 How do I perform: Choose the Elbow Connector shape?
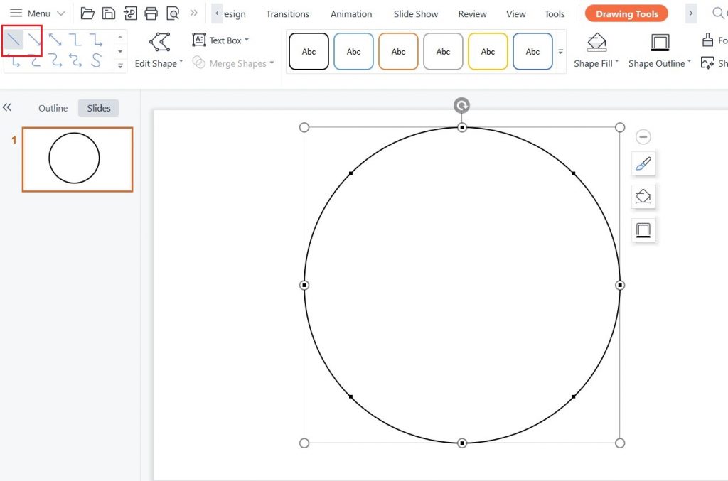pyautogui.click(x=75, y=40)
